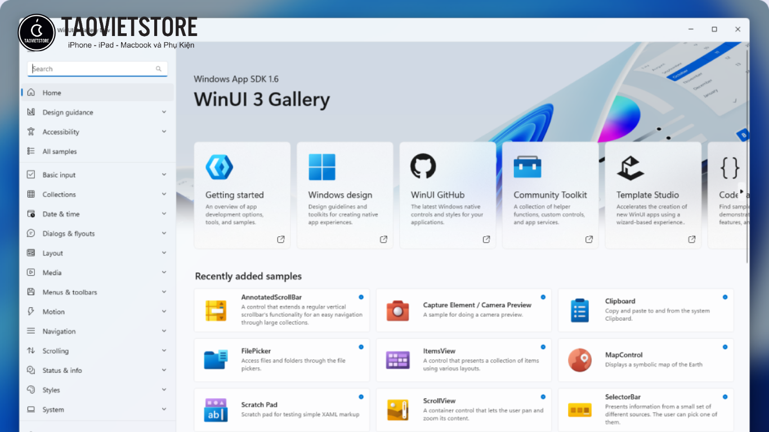The image size is (769, 432).
Task: Open All samples navigation item
Action: tap(97, 151)
